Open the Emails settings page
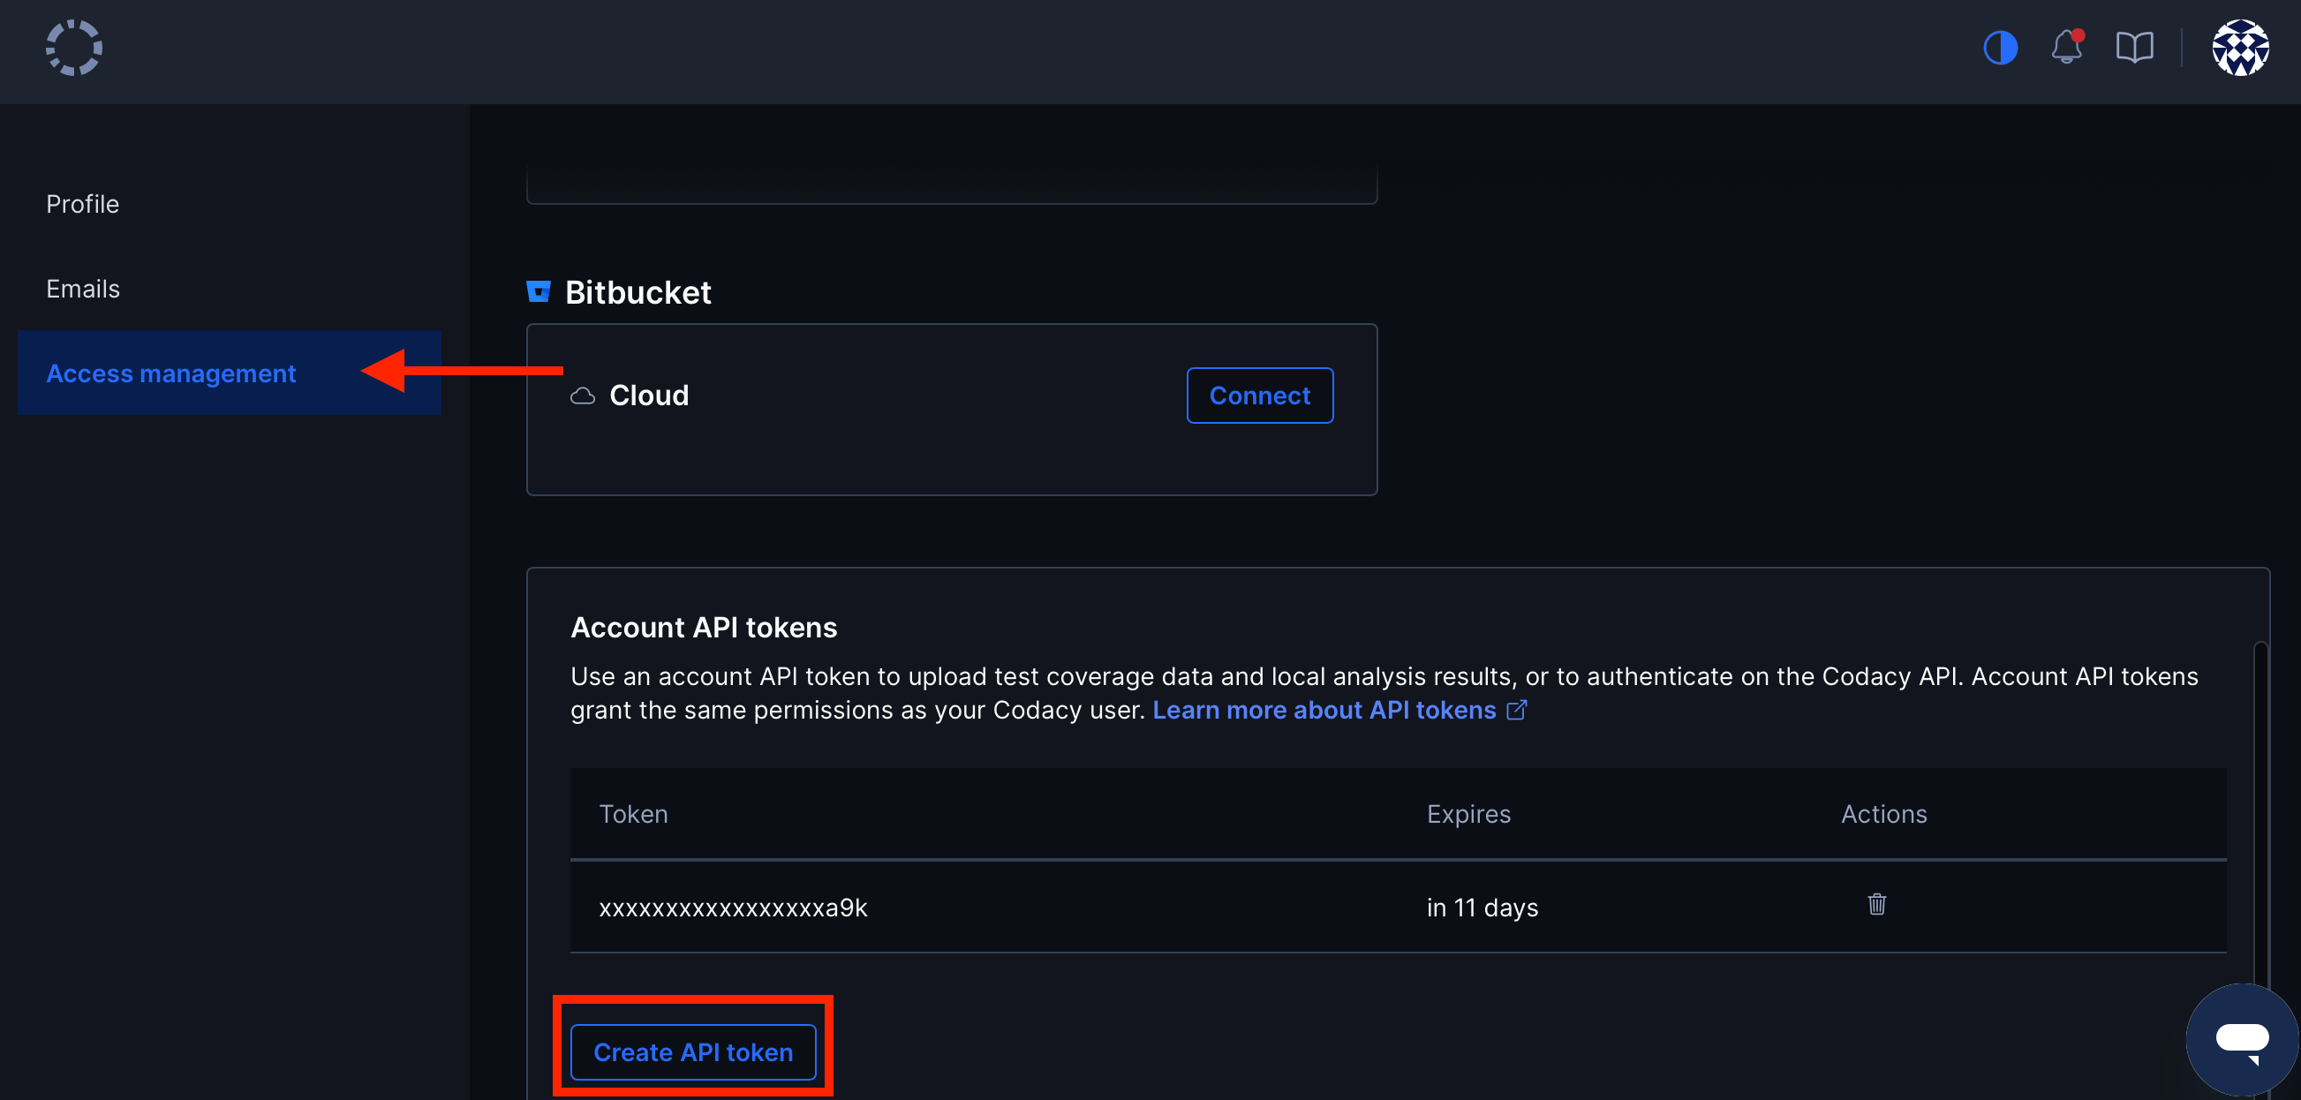This screenshot has width=2301, height=1100. pyautogui.click(x=82, y=289)
